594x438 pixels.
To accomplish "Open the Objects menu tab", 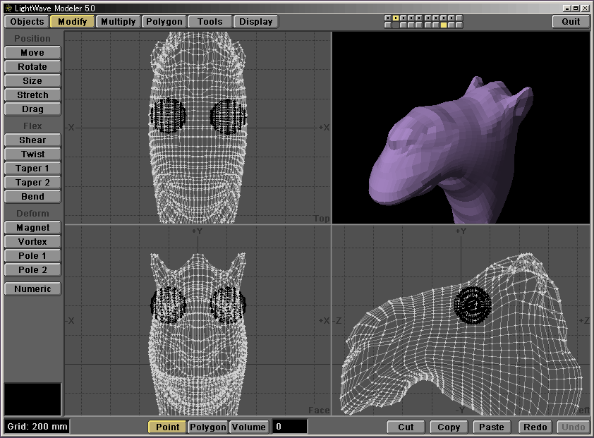I will point(28,22).
